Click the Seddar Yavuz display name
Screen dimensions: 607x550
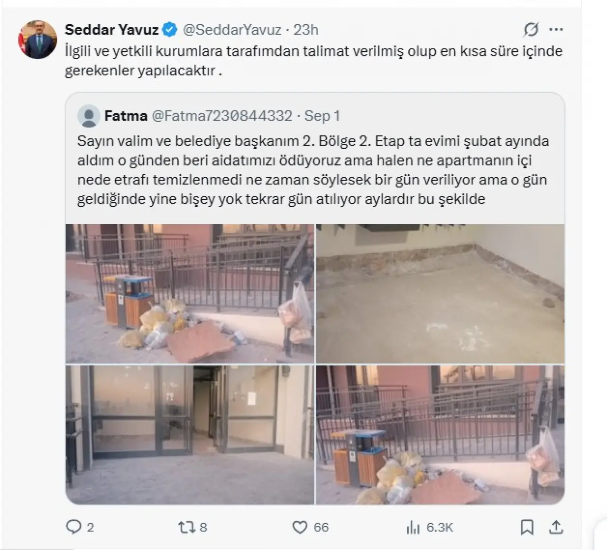click(x=111, y=30)
